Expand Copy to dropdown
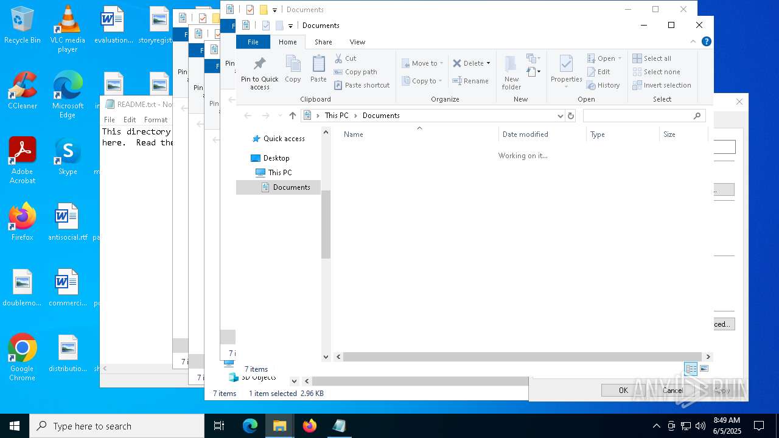The image size is (779, 438). (x=440, y=81)
